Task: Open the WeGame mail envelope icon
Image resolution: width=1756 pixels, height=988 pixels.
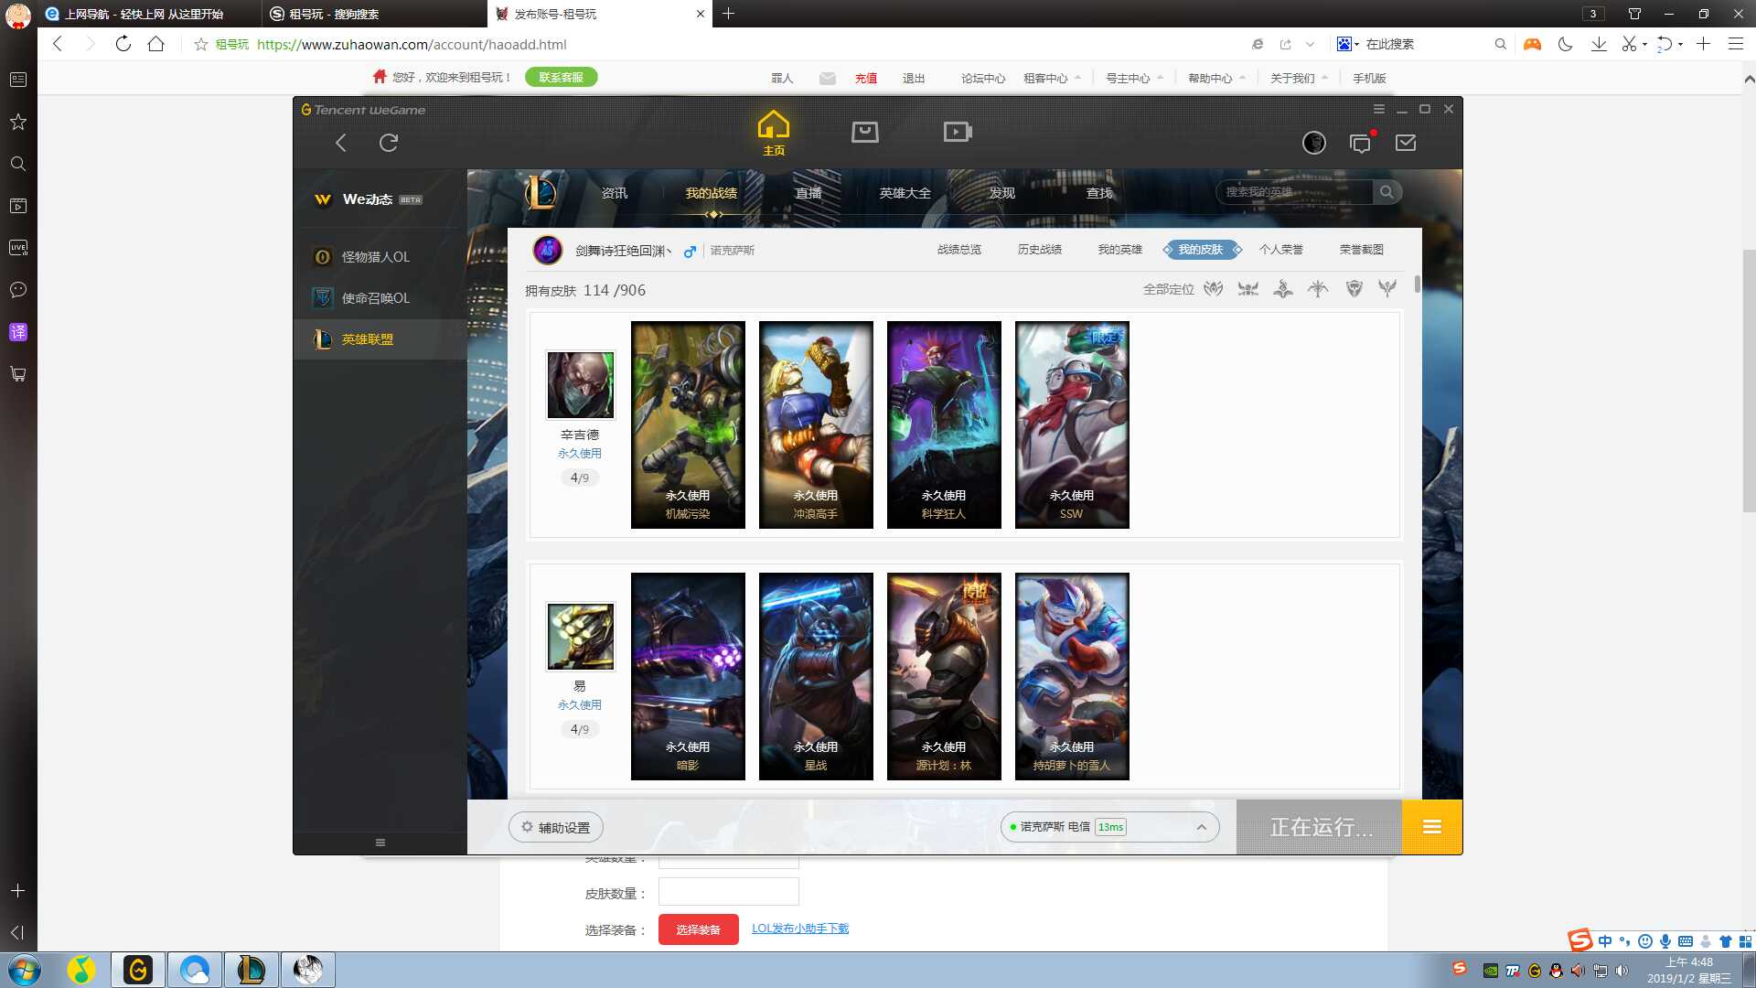Action: point(1406,143)
